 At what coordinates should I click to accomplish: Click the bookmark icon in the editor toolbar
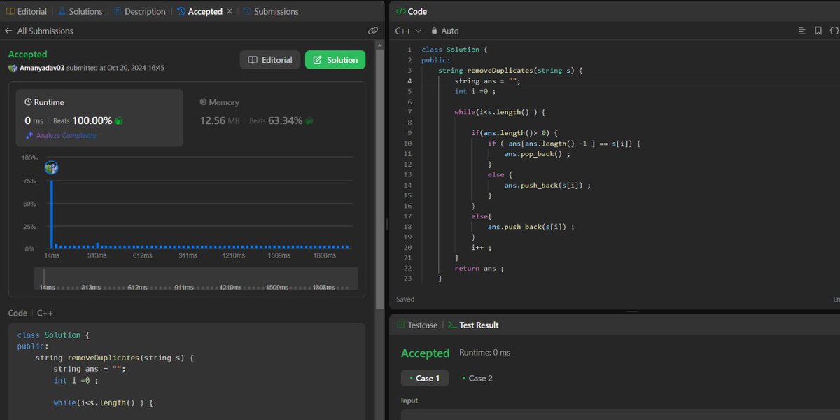[x=818, y=31]
